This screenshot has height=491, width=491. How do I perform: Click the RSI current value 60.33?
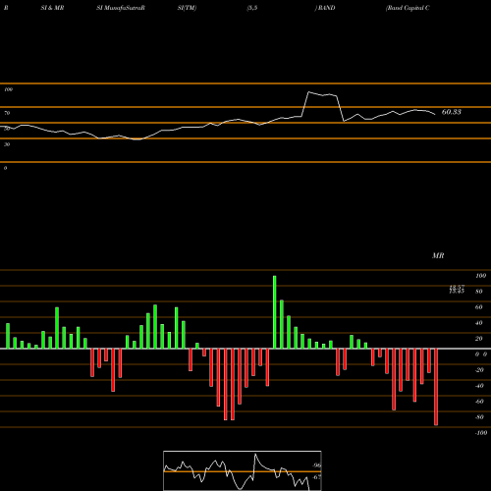click(452, 112)
